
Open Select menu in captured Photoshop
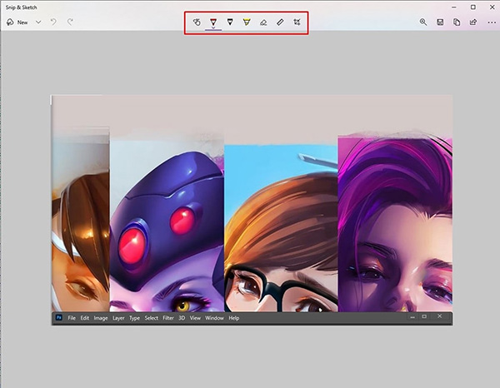pos(151,318)
